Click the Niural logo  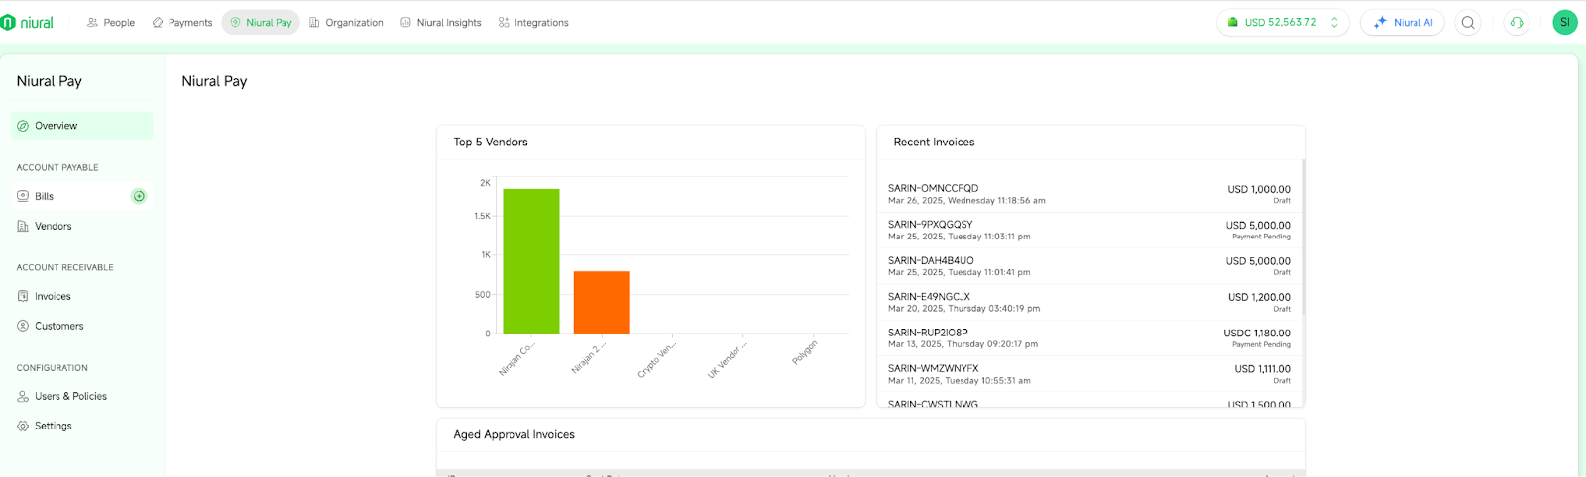click(27, 22)
